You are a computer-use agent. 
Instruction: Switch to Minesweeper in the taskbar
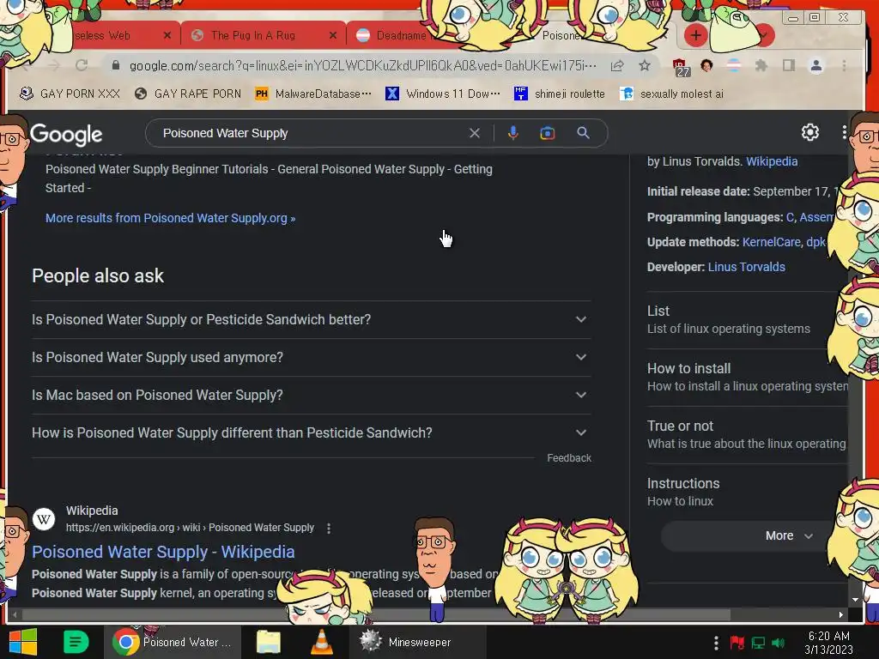(x=418, y=642)
